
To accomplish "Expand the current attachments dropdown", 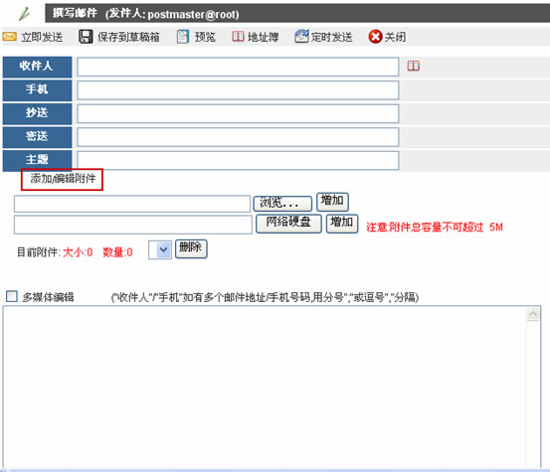I will (x=160, y=249).
